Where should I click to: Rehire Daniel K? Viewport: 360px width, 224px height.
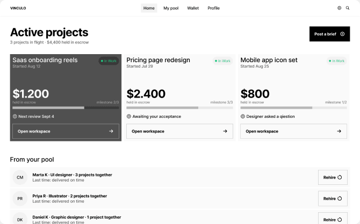(333, 218)
